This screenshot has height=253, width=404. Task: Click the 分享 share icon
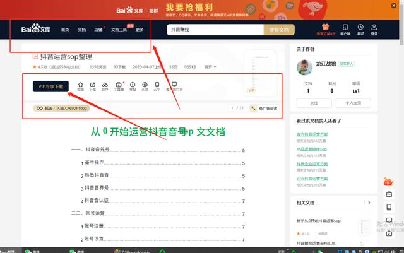pos(93,86)
